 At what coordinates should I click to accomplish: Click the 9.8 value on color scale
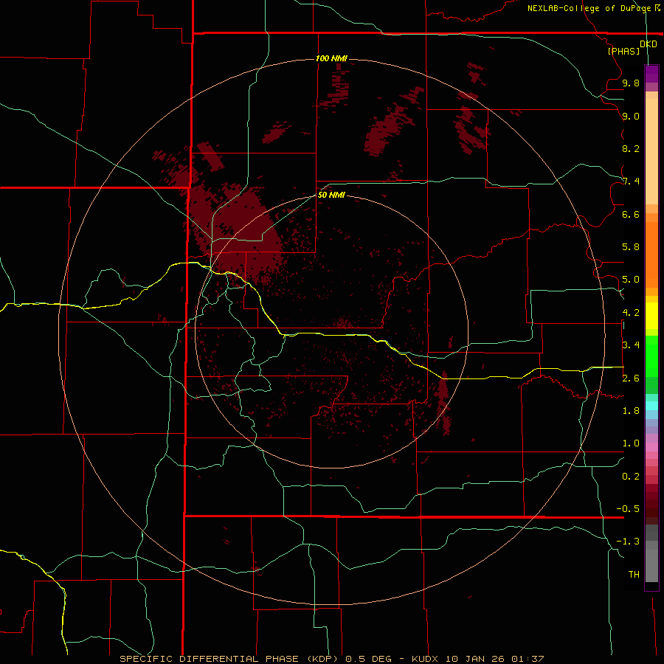[x=631, y=83]
